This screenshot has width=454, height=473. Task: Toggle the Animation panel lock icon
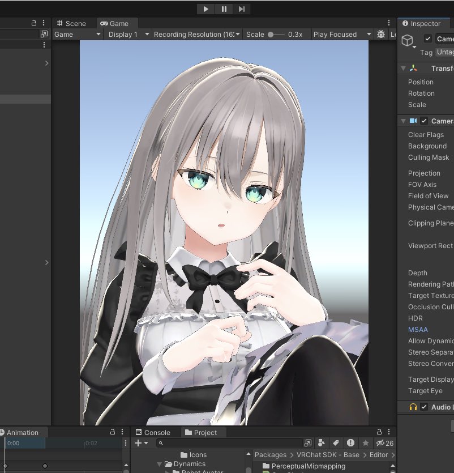[113, 432]
